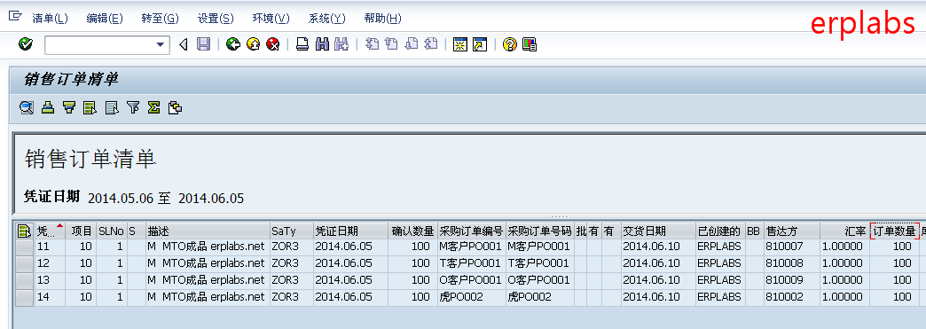
Task: Click into the command input field
Action: [100, 44]
